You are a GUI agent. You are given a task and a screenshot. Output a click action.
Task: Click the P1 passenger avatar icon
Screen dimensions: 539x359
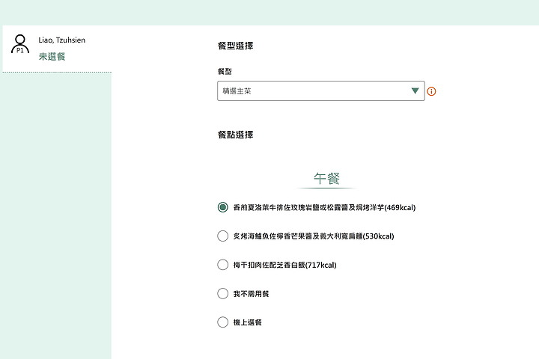(x=20, y=44)
